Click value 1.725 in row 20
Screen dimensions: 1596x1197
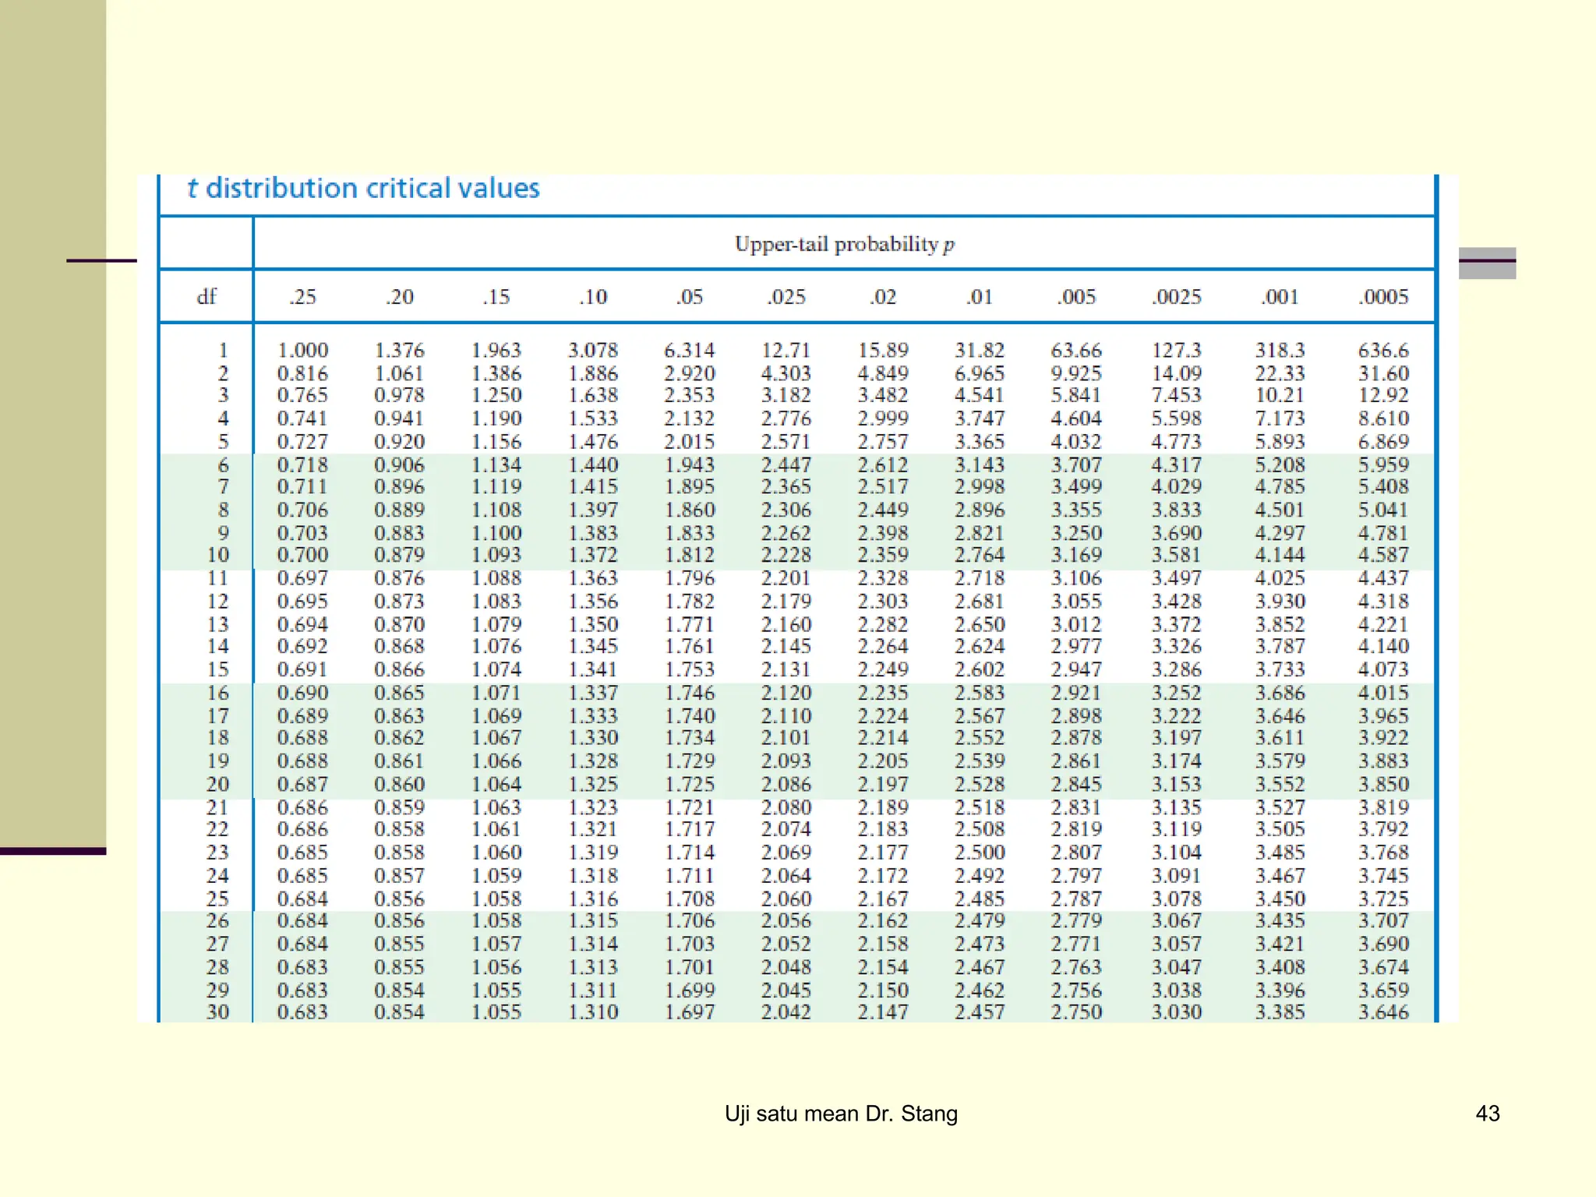[689, 784]
